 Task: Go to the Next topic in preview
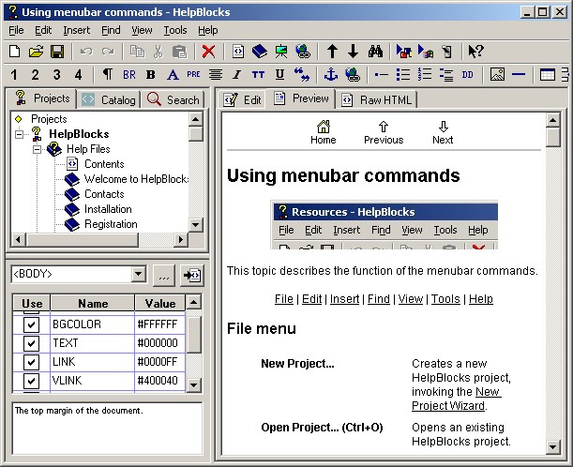coord(443,132)
